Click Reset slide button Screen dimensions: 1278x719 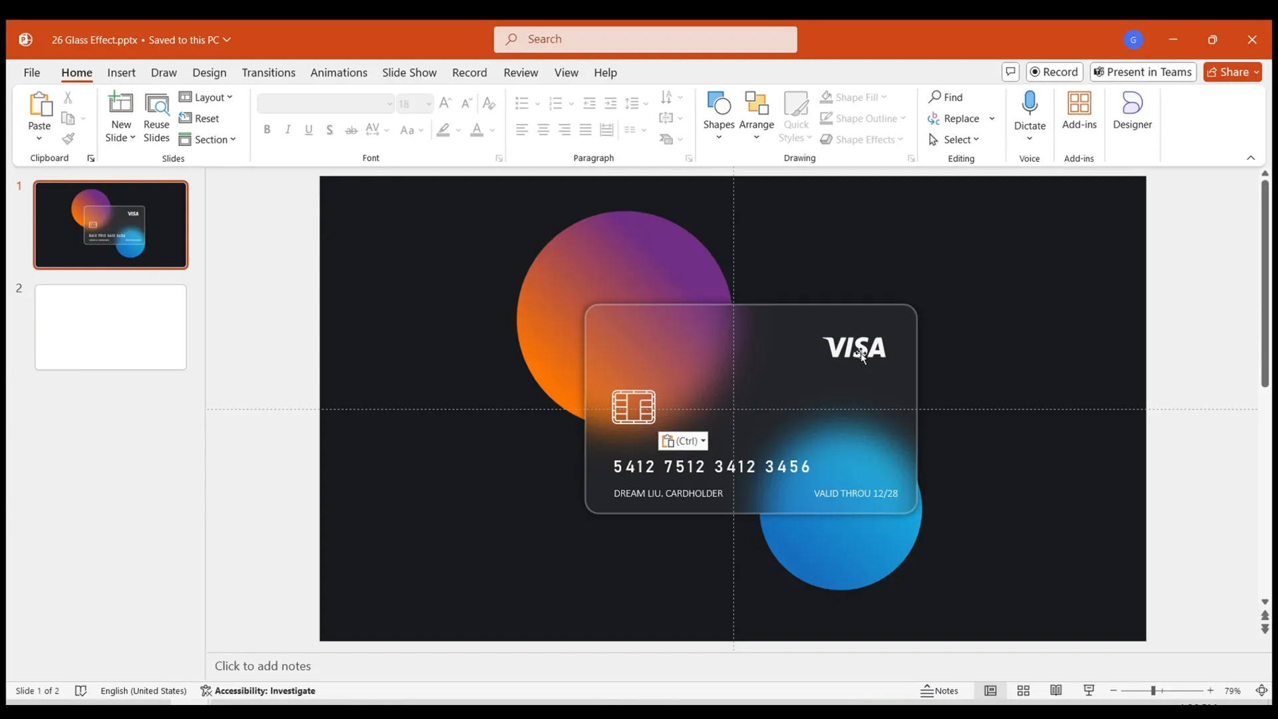(199, 119)
